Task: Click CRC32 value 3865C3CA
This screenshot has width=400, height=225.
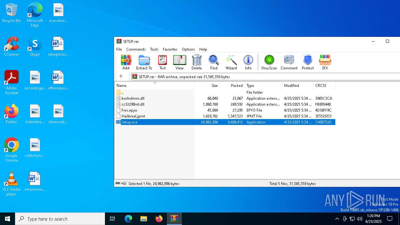Action: click(324, 98)
